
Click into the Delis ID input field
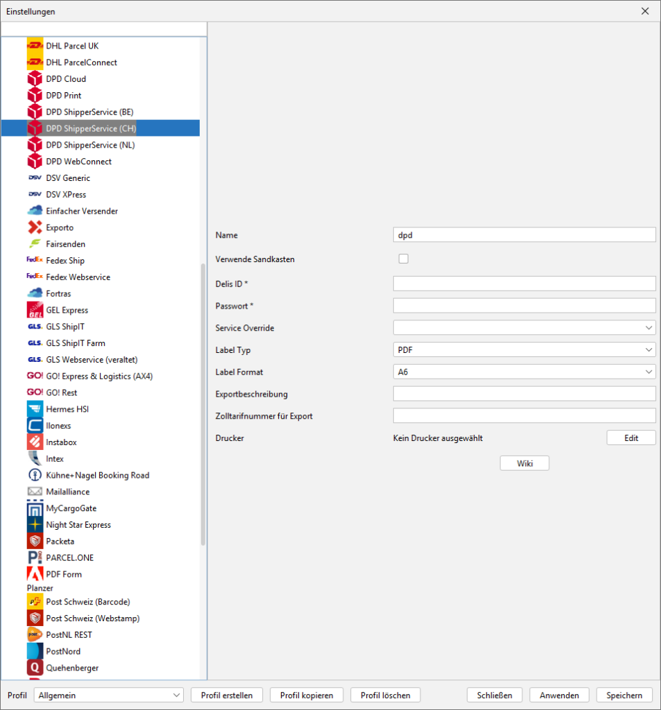[x=524, y=283]
